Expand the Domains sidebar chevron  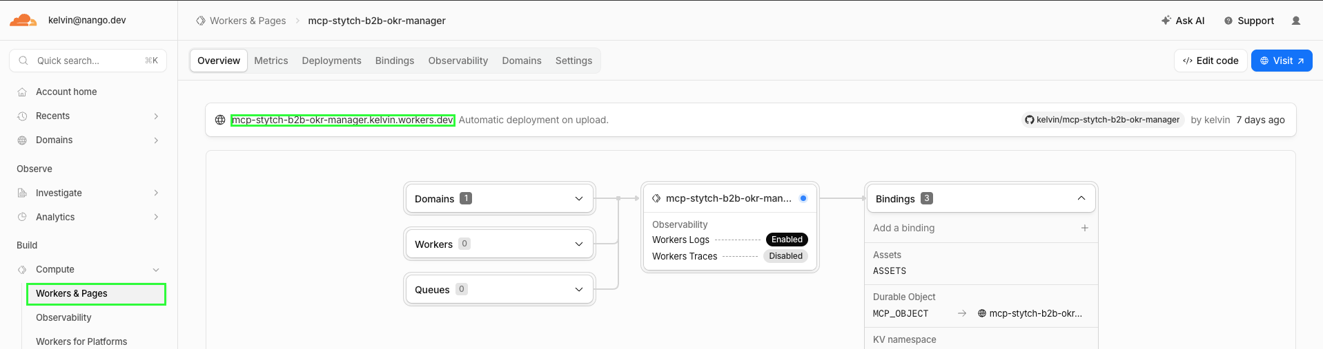(x=156, y=140)
